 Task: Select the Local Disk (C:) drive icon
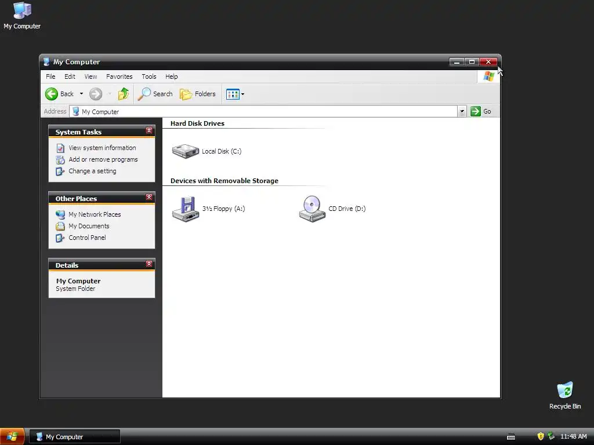tap(185, 151)
